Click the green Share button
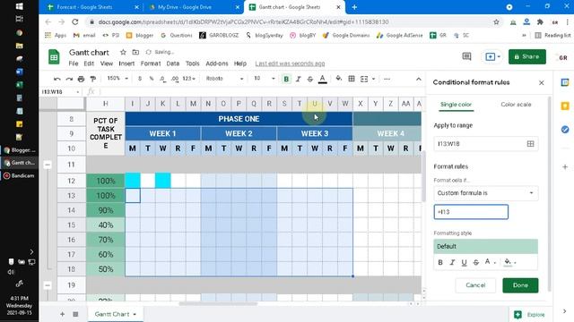This screenshot has width=574, height=322. [x=526, y=56]
